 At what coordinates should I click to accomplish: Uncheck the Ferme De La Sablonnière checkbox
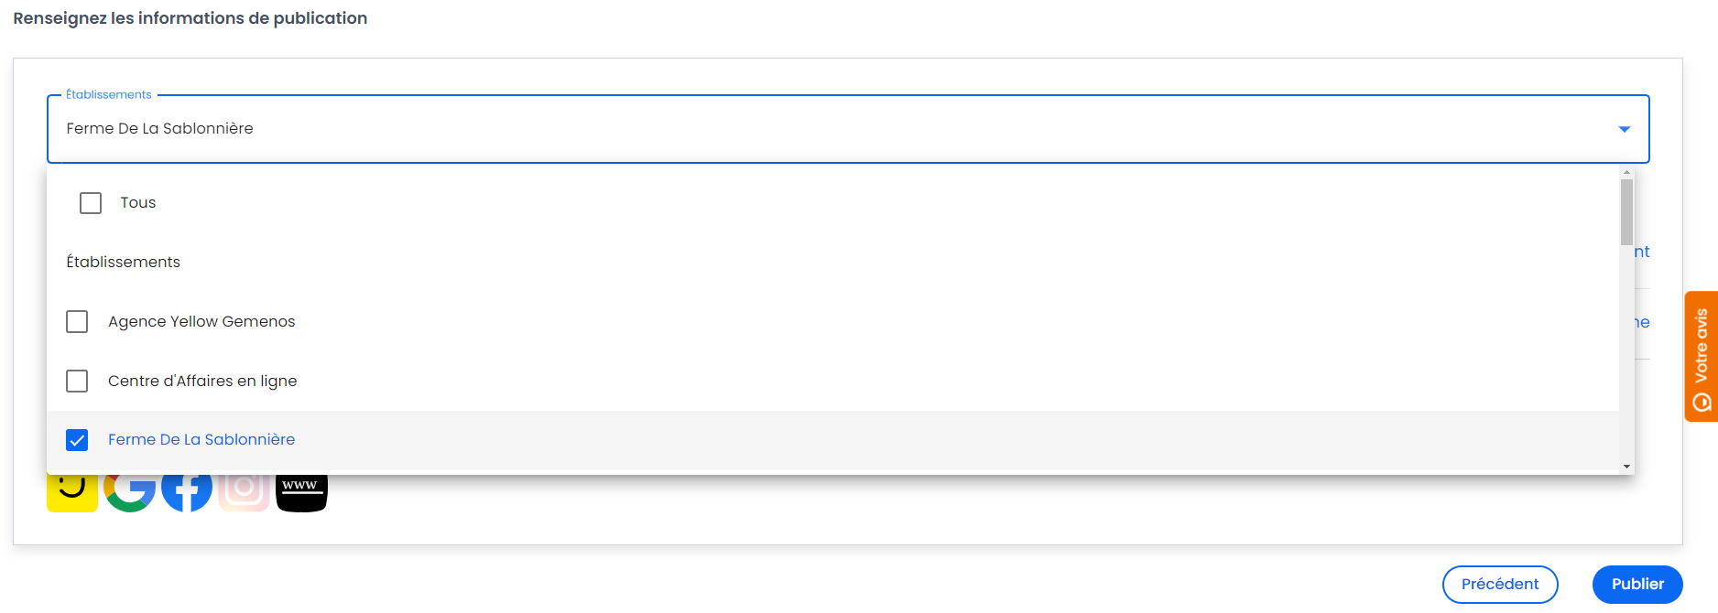click(x=77, y=440)
